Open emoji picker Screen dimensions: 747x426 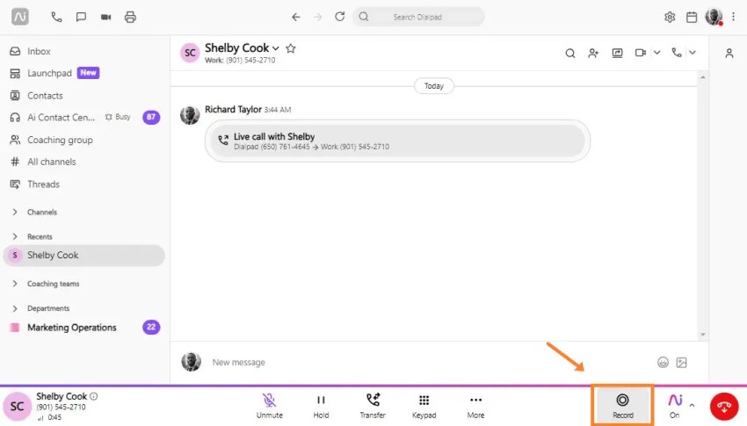664,362
